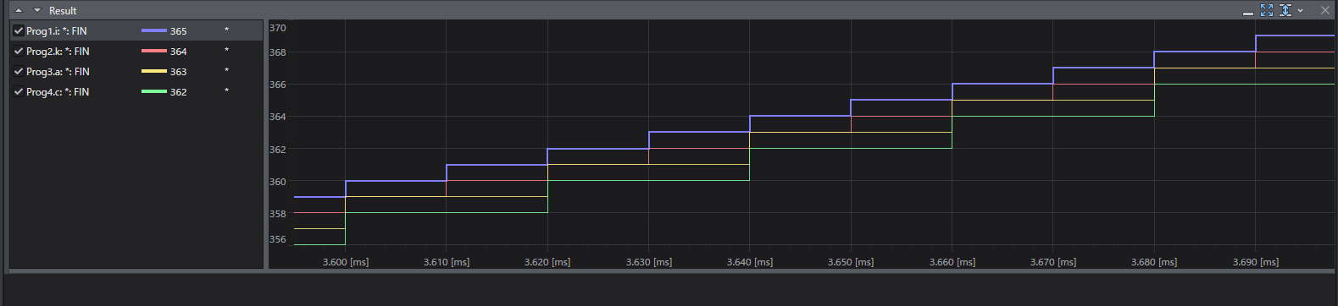Click the fit-all zoom arrows icon
1338x306 pixels.
pos(1267,10)
